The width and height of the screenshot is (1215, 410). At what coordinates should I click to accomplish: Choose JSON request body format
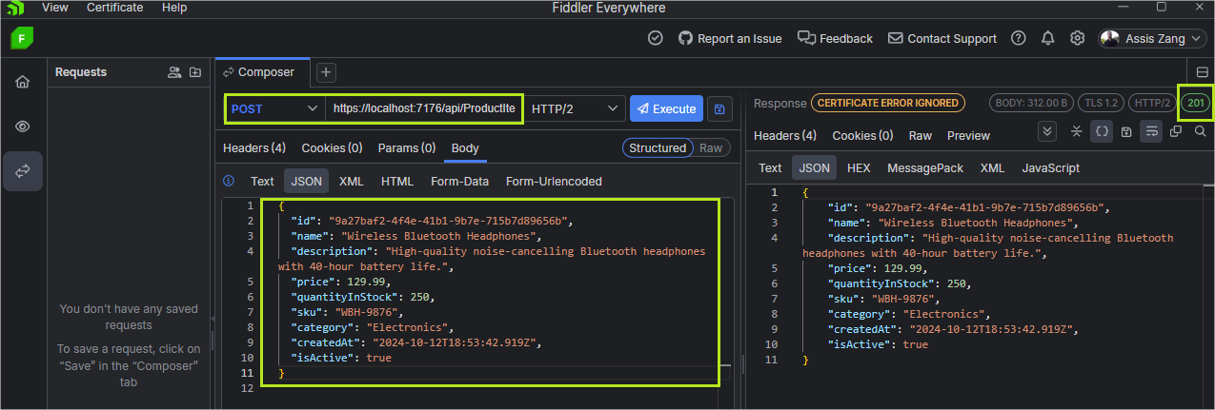[x=306, y=181]
